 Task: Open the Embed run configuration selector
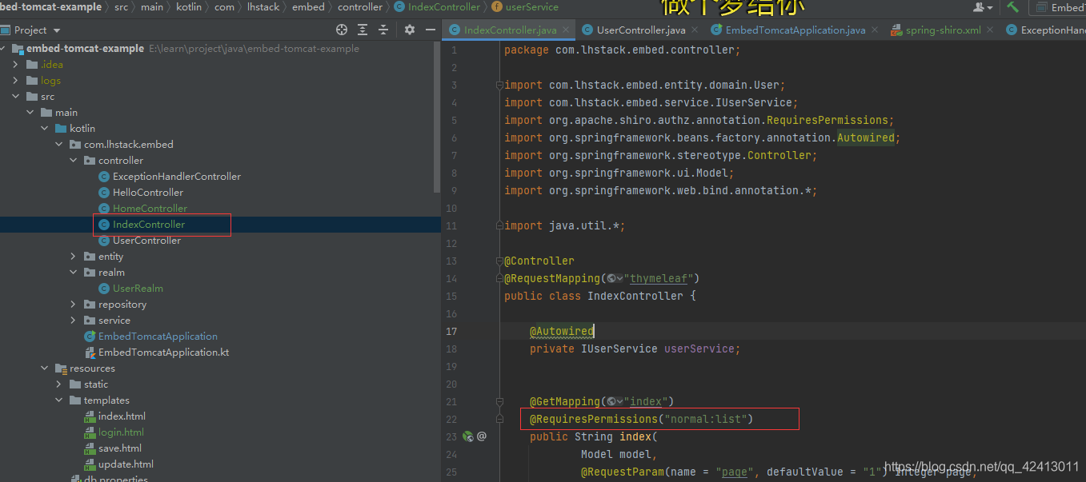coord(1060,7)
